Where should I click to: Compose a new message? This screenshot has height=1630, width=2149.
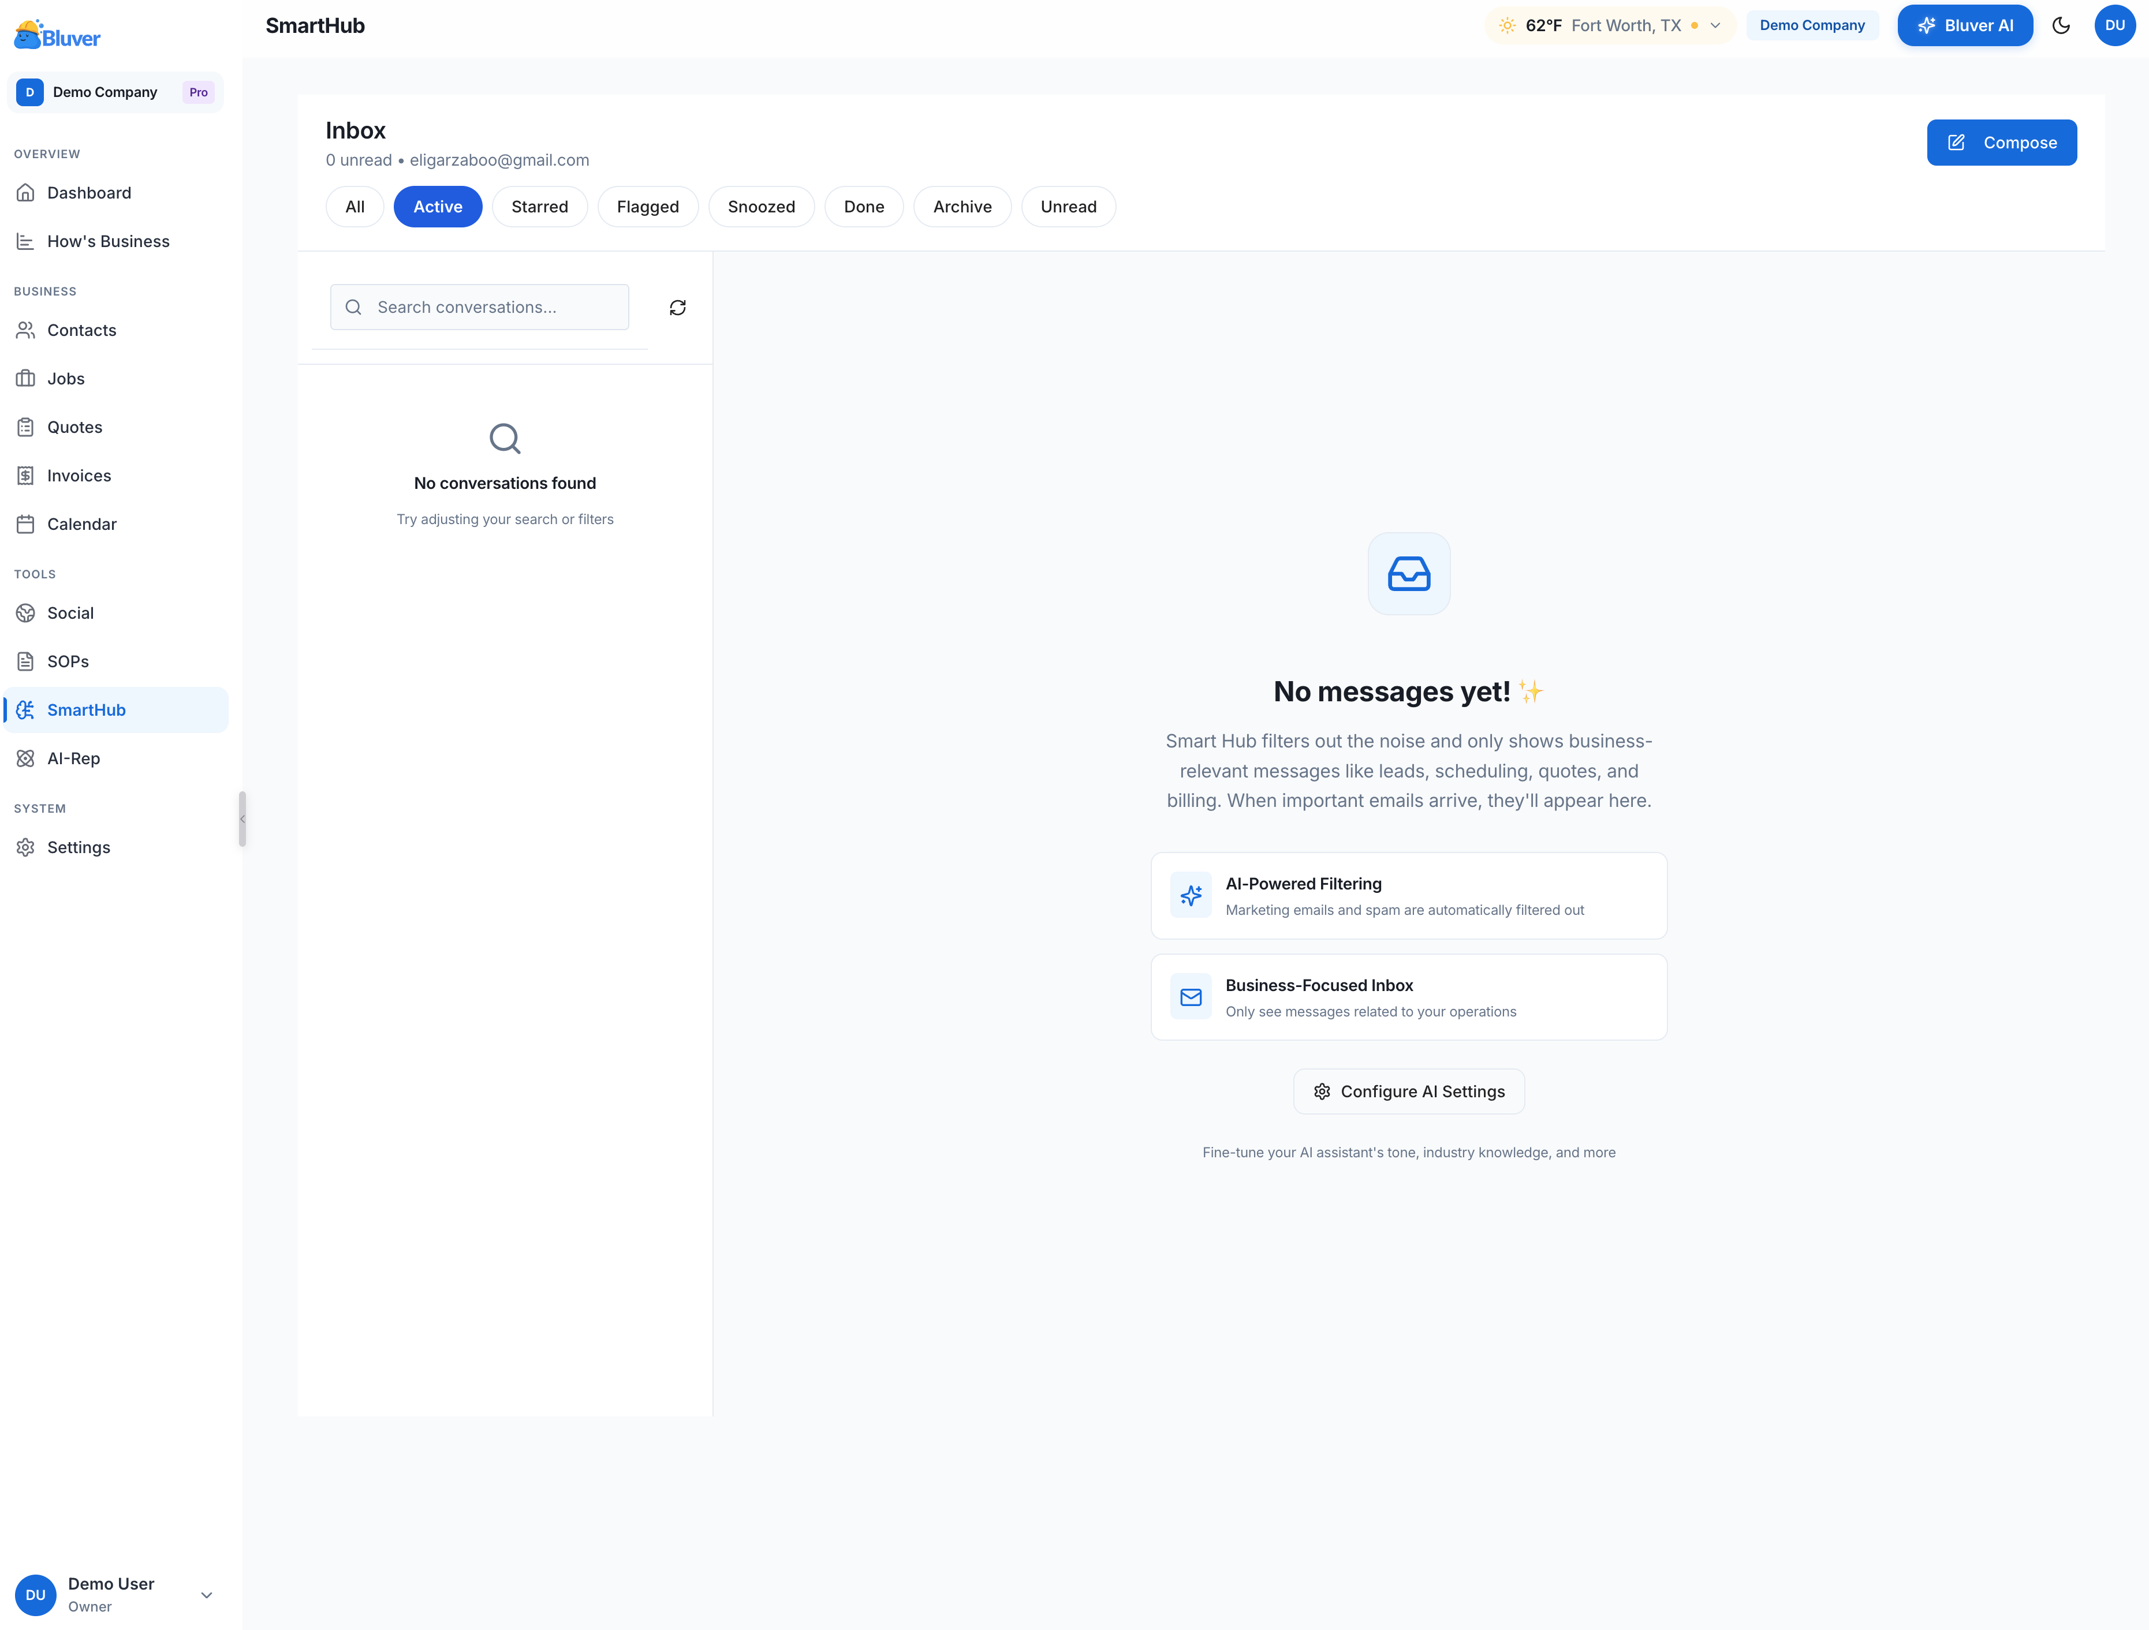coord(2002,143)
